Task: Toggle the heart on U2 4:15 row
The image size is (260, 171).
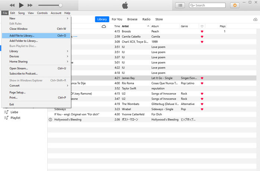Action: 202,93
